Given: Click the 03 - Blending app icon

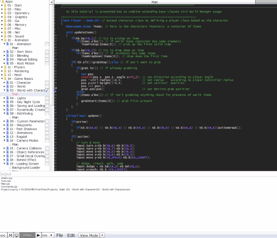Looking at the screenshot, I should (8, 56).
